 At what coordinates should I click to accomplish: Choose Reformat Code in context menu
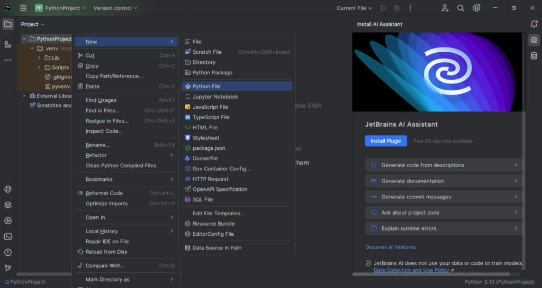tap(126, 193)
